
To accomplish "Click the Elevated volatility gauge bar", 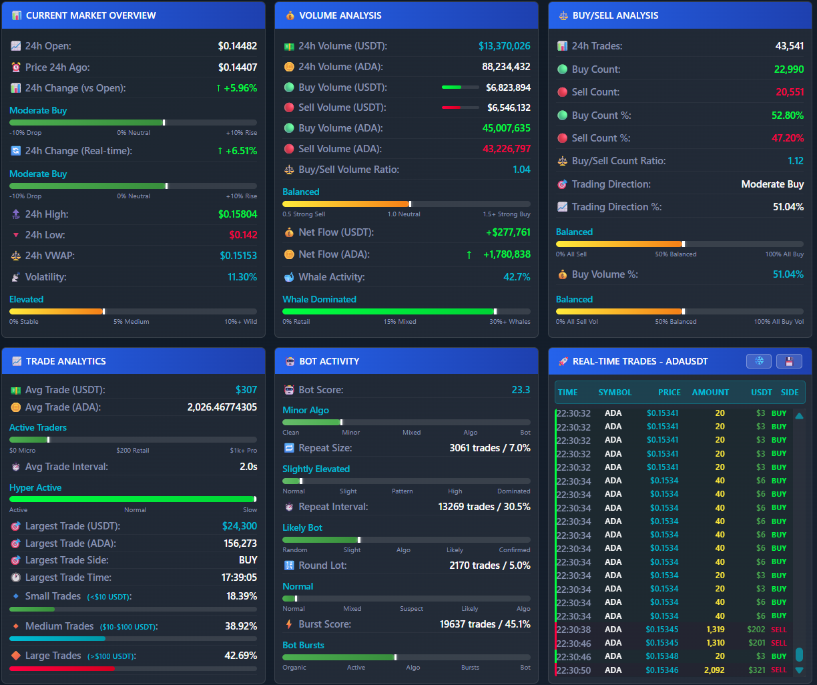I will coord(133,311).
